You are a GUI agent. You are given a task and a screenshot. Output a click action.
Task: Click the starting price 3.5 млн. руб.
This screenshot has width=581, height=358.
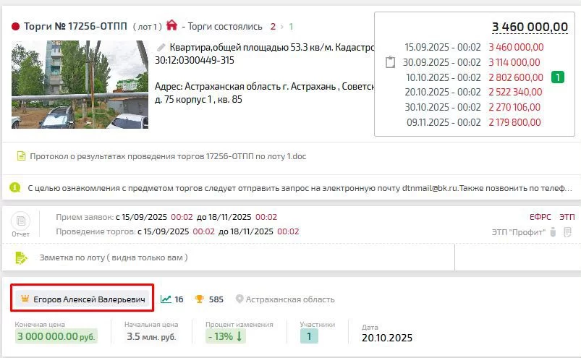coord(151,336)
